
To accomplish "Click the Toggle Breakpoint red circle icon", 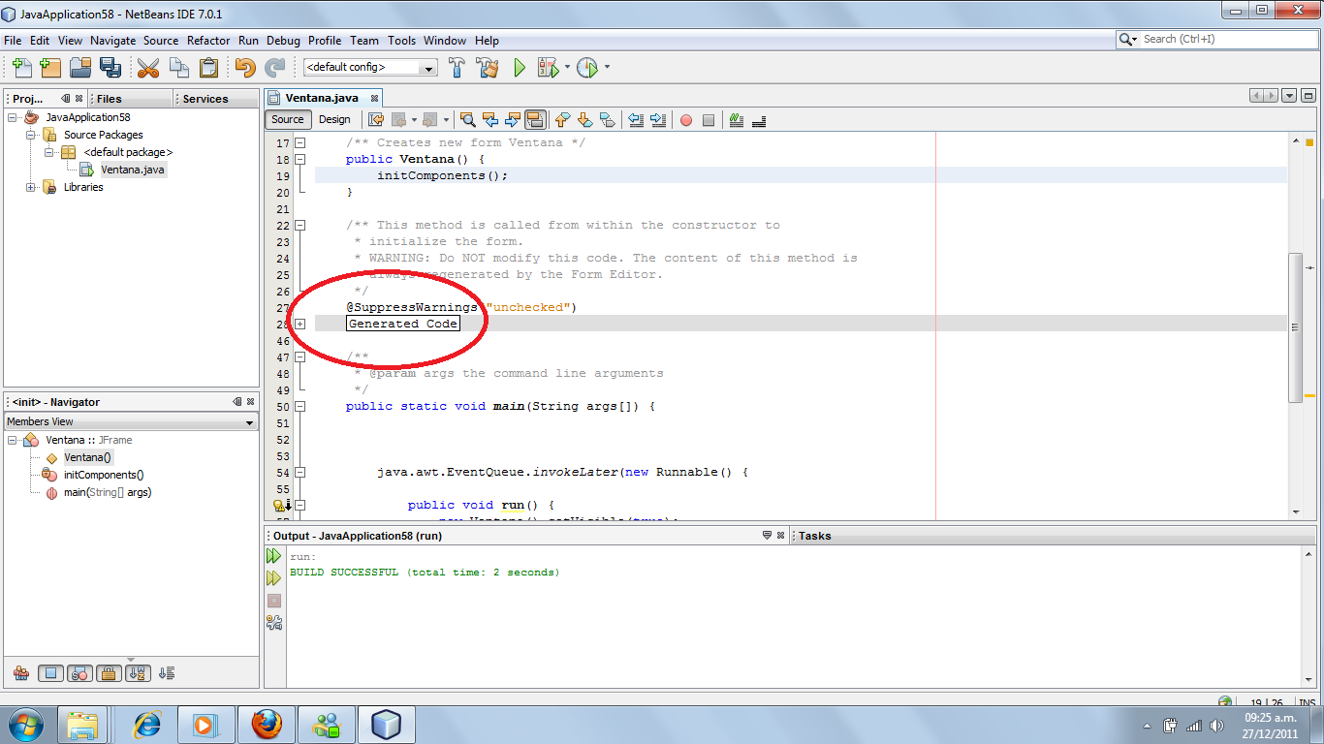I will click(x=686, y=119).
